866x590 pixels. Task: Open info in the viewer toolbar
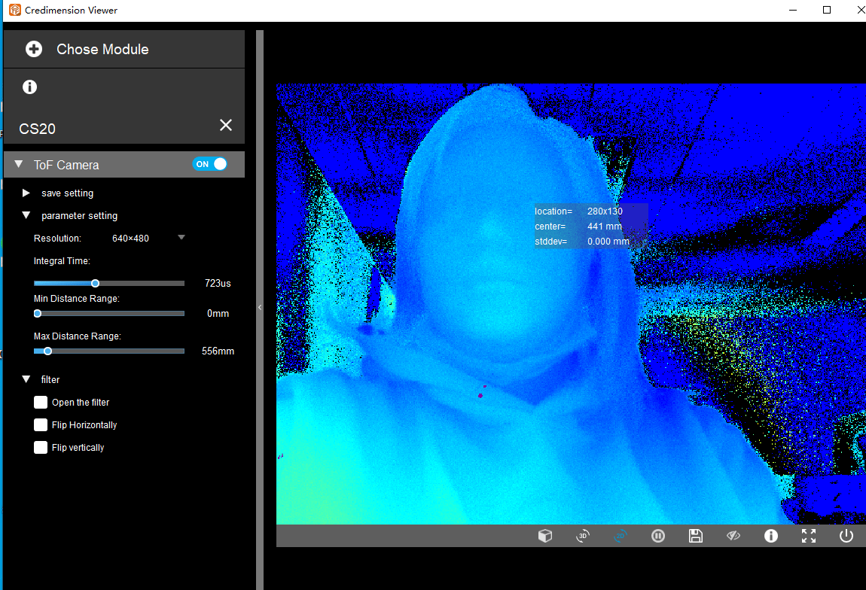point(771,536)
